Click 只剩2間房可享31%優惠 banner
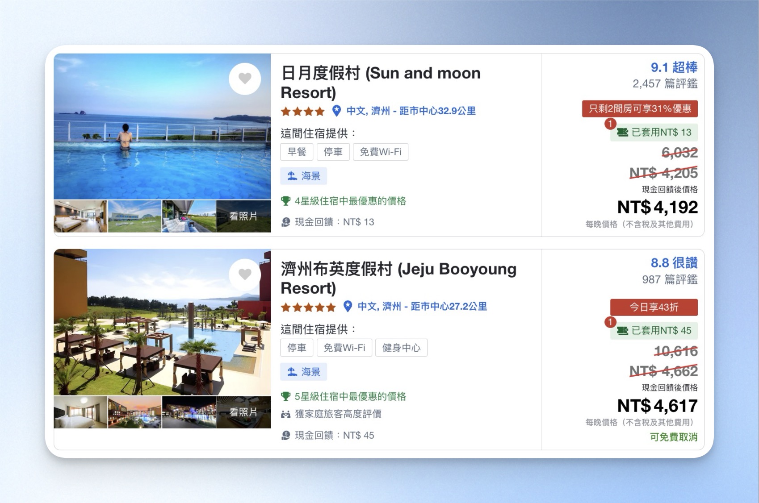Screen dimensions: 759x503 click(640, 109)
